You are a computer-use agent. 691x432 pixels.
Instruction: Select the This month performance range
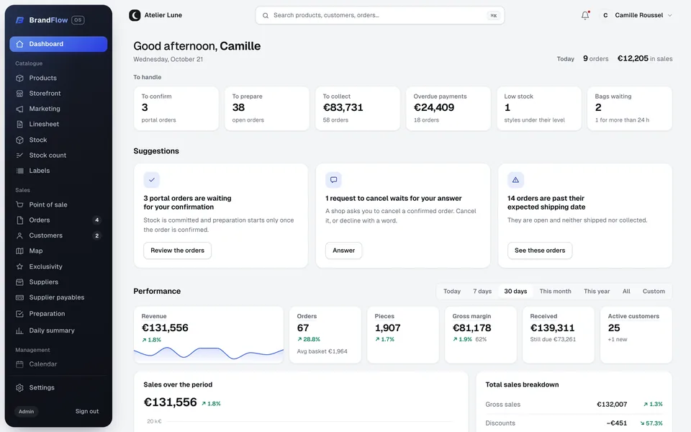point(555,292)
